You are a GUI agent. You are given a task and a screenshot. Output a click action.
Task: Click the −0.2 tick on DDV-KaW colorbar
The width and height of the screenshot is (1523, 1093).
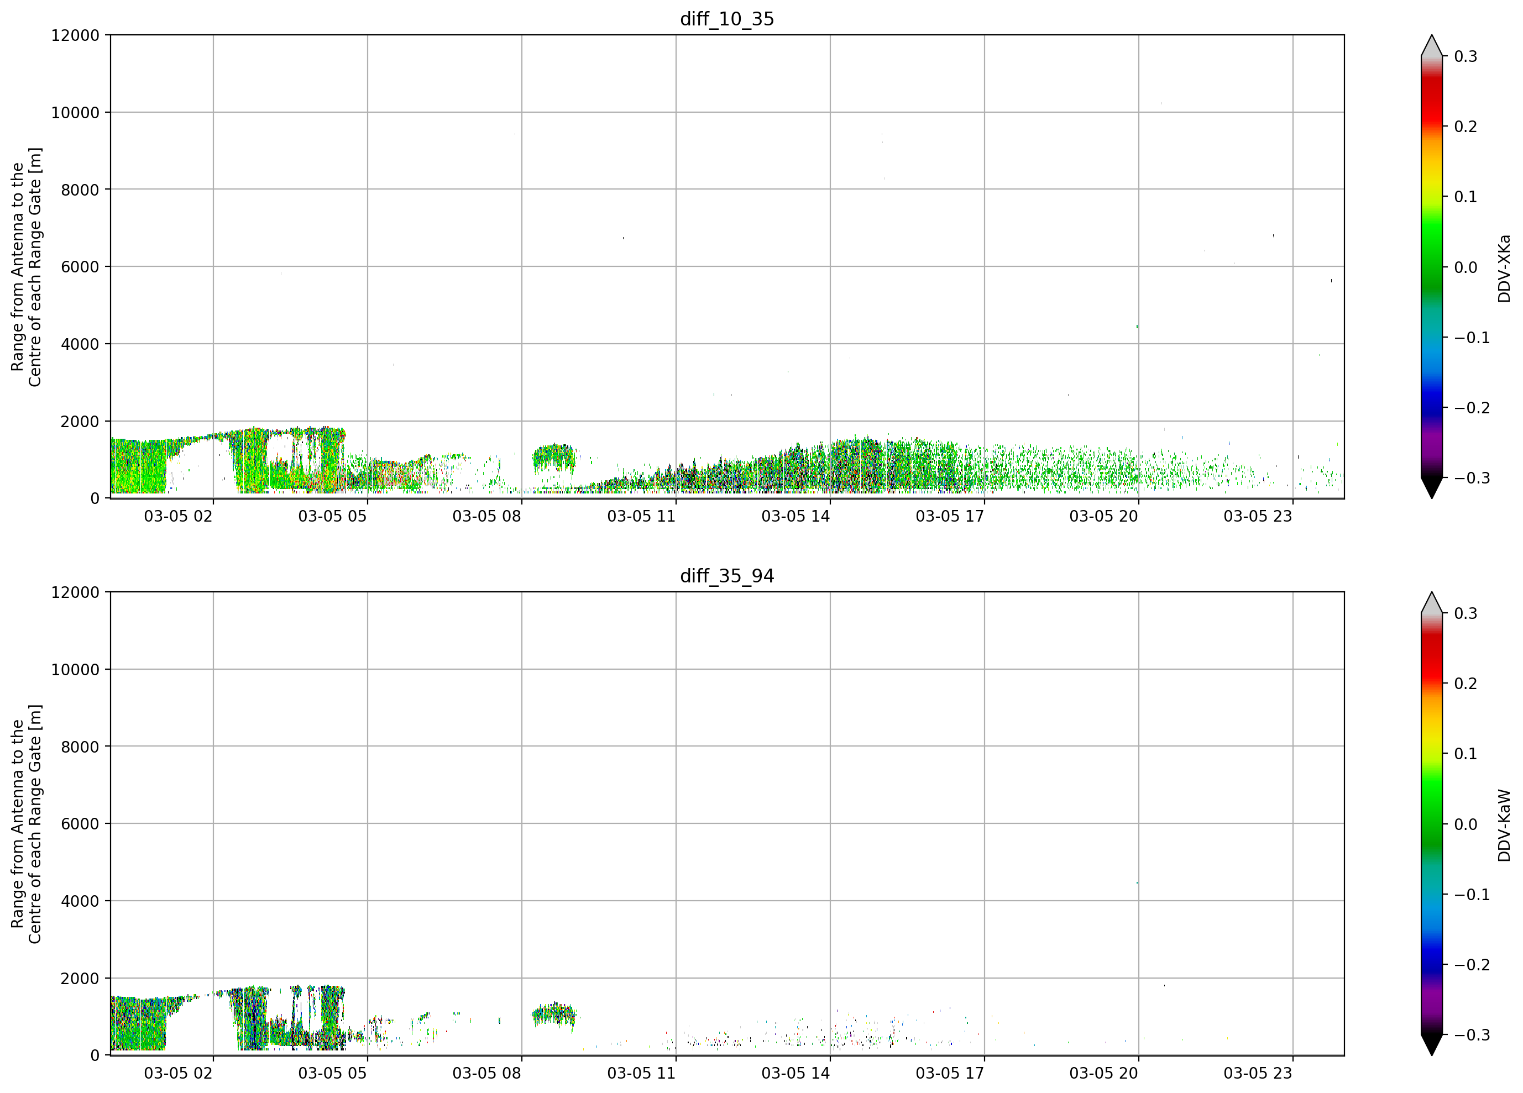tap(1472, 965)
